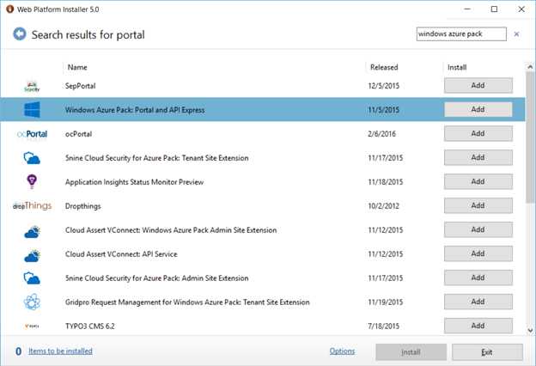Add Dropthings to the install list
This screenshot has width=536, height=366.
[478, 205]
